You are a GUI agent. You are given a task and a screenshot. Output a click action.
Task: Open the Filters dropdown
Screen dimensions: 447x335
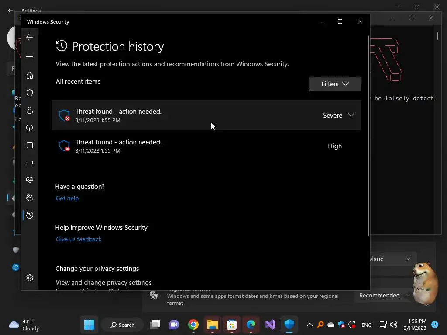335,84
